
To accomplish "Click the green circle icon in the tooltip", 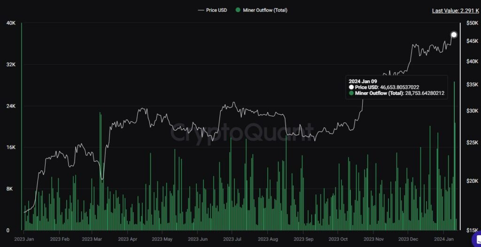I will 351,93.
